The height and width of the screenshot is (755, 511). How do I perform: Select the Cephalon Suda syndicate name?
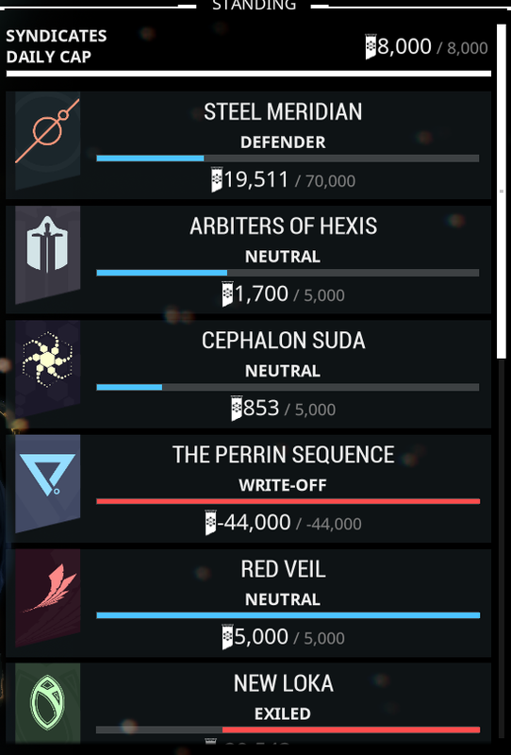coord(283,341)
